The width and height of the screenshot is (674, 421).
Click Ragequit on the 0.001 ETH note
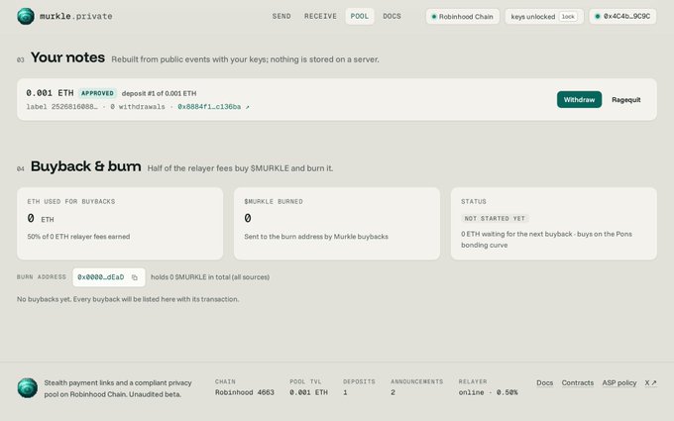click(625, 100)
